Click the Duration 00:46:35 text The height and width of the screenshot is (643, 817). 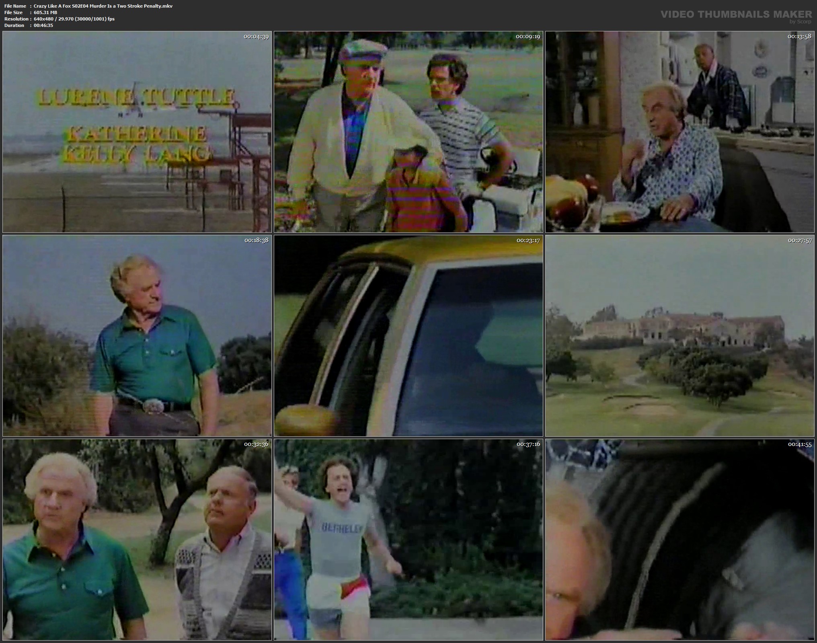(43, 25)
